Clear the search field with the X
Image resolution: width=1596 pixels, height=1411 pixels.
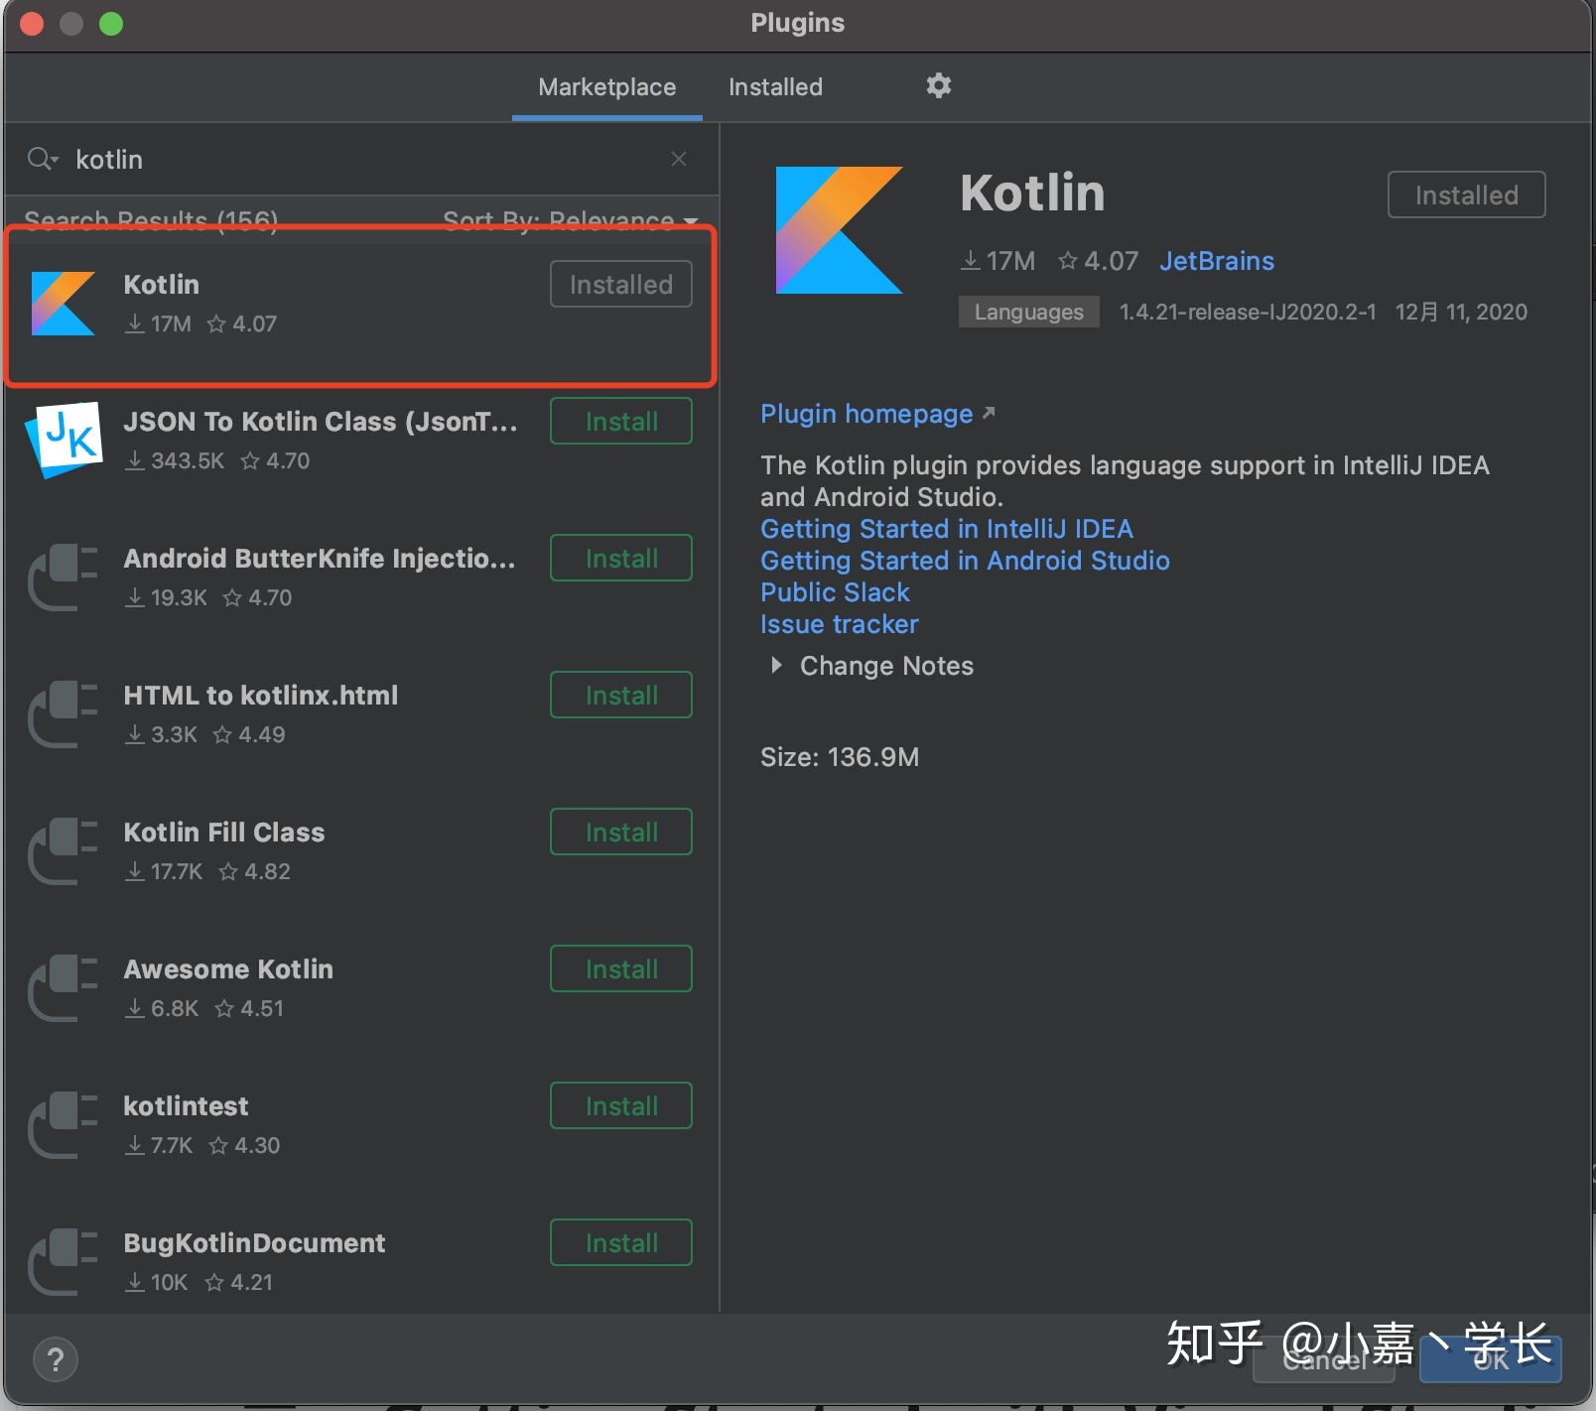(679, 158)
